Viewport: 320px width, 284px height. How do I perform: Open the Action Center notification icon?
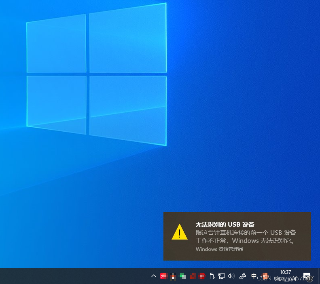point(307,276)
